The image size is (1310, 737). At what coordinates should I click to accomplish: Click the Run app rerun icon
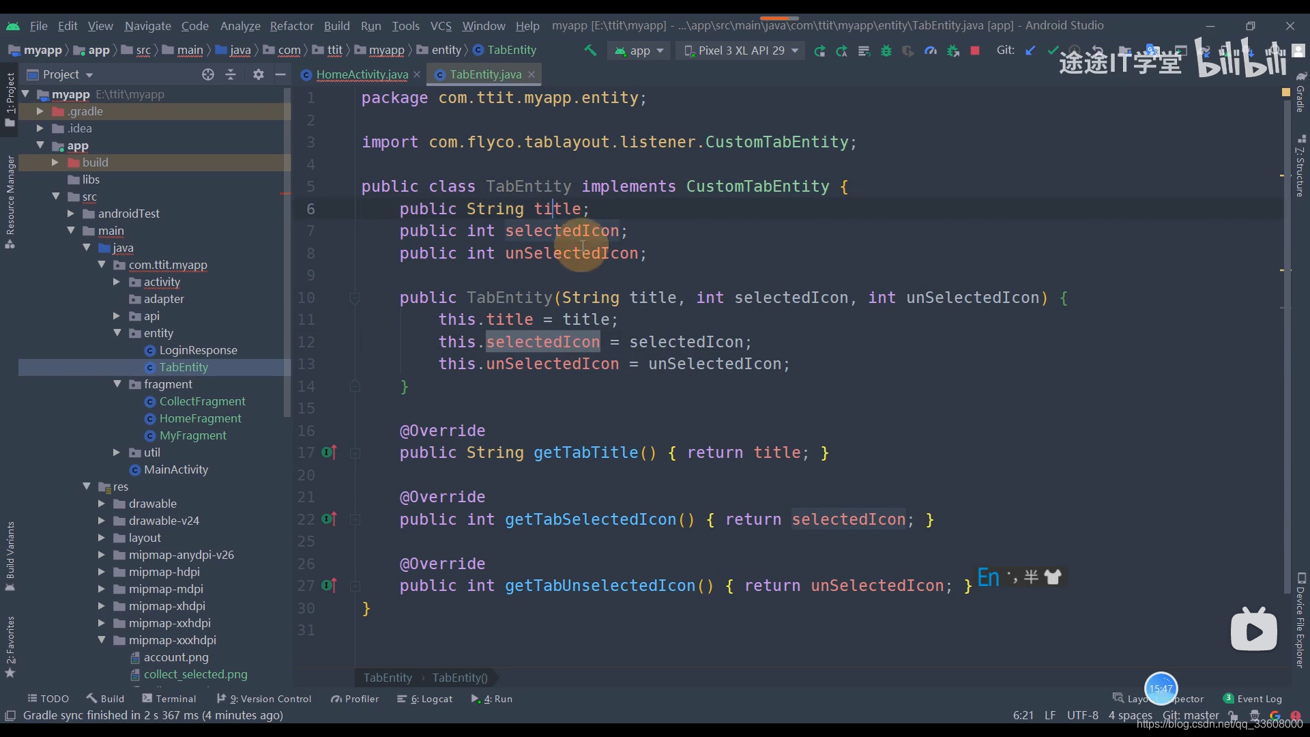(x=819, y=50)
